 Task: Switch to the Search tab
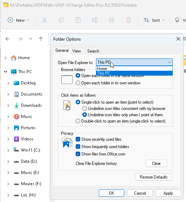(93, 51)
